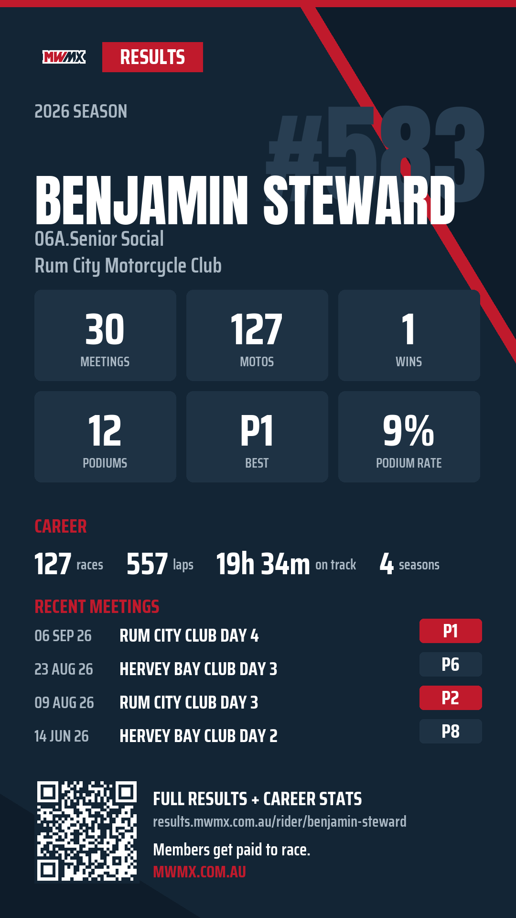Select the 12 Podiums stat card
Image resolution: width=516 pixels, height=918 pixels.
coord(105,437)
